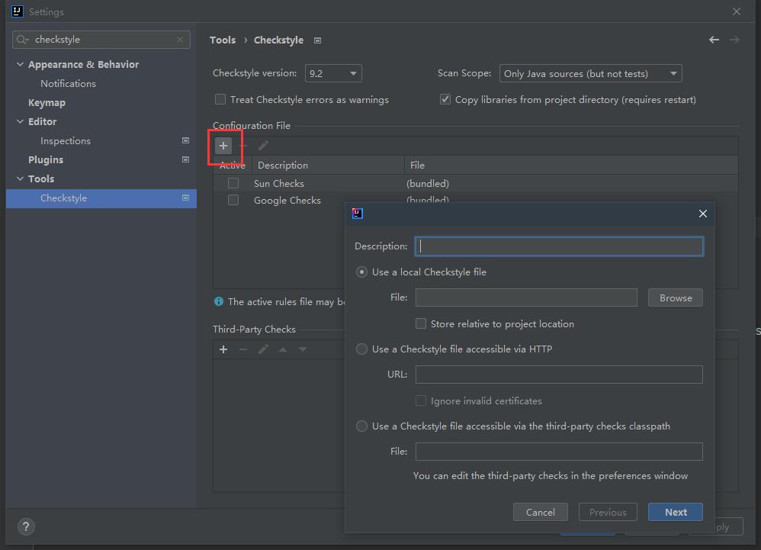Open Inspections settings page

pos(66,141)
